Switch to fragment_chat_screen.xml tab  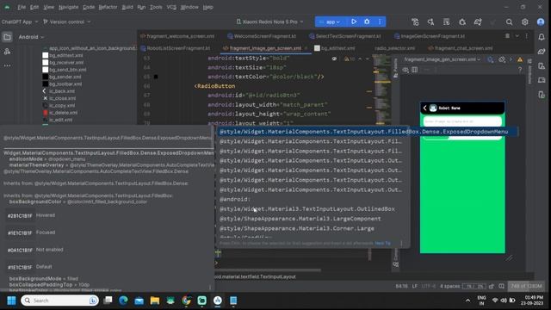pos(461,48)
